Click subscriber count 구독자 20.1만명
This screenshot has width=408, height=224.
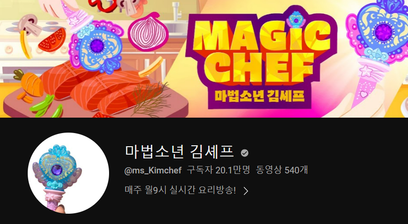point(219,170)
